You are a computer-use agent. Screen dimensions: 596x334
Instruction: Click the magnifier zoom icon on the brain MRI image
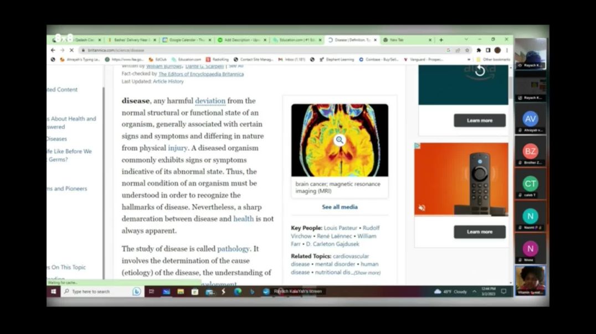[340, 140]
